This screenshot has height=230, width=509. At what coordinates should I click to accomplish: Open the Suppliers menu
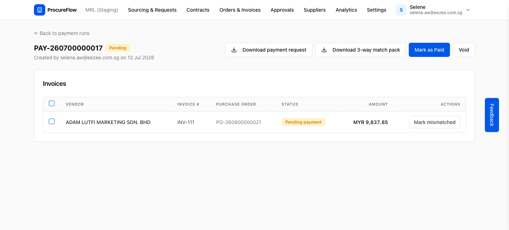pos(315,10)
